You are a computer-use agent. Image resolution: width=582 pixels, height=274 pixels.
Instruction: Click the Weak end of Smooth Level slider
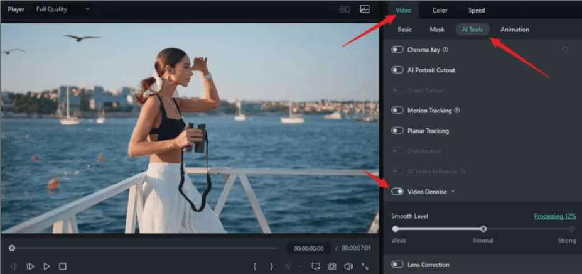(x=396, y=229)
